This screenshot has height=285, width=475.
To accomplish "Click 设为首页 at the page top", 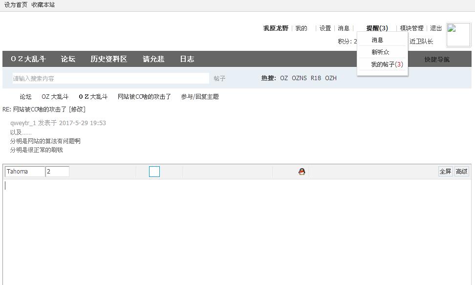I will click(x=16, y=5).
